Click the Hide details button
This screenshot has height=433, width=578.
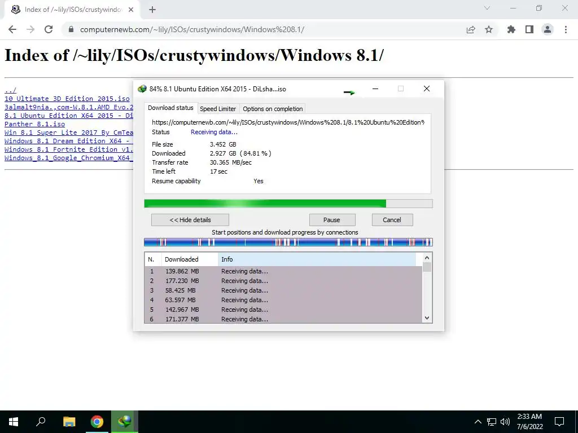point(190,220)
